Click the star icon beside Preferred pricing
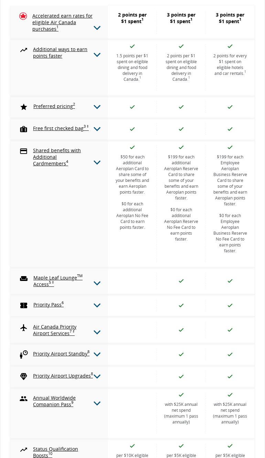The height and width of the screenshot is (458, 265). point(24,107)
